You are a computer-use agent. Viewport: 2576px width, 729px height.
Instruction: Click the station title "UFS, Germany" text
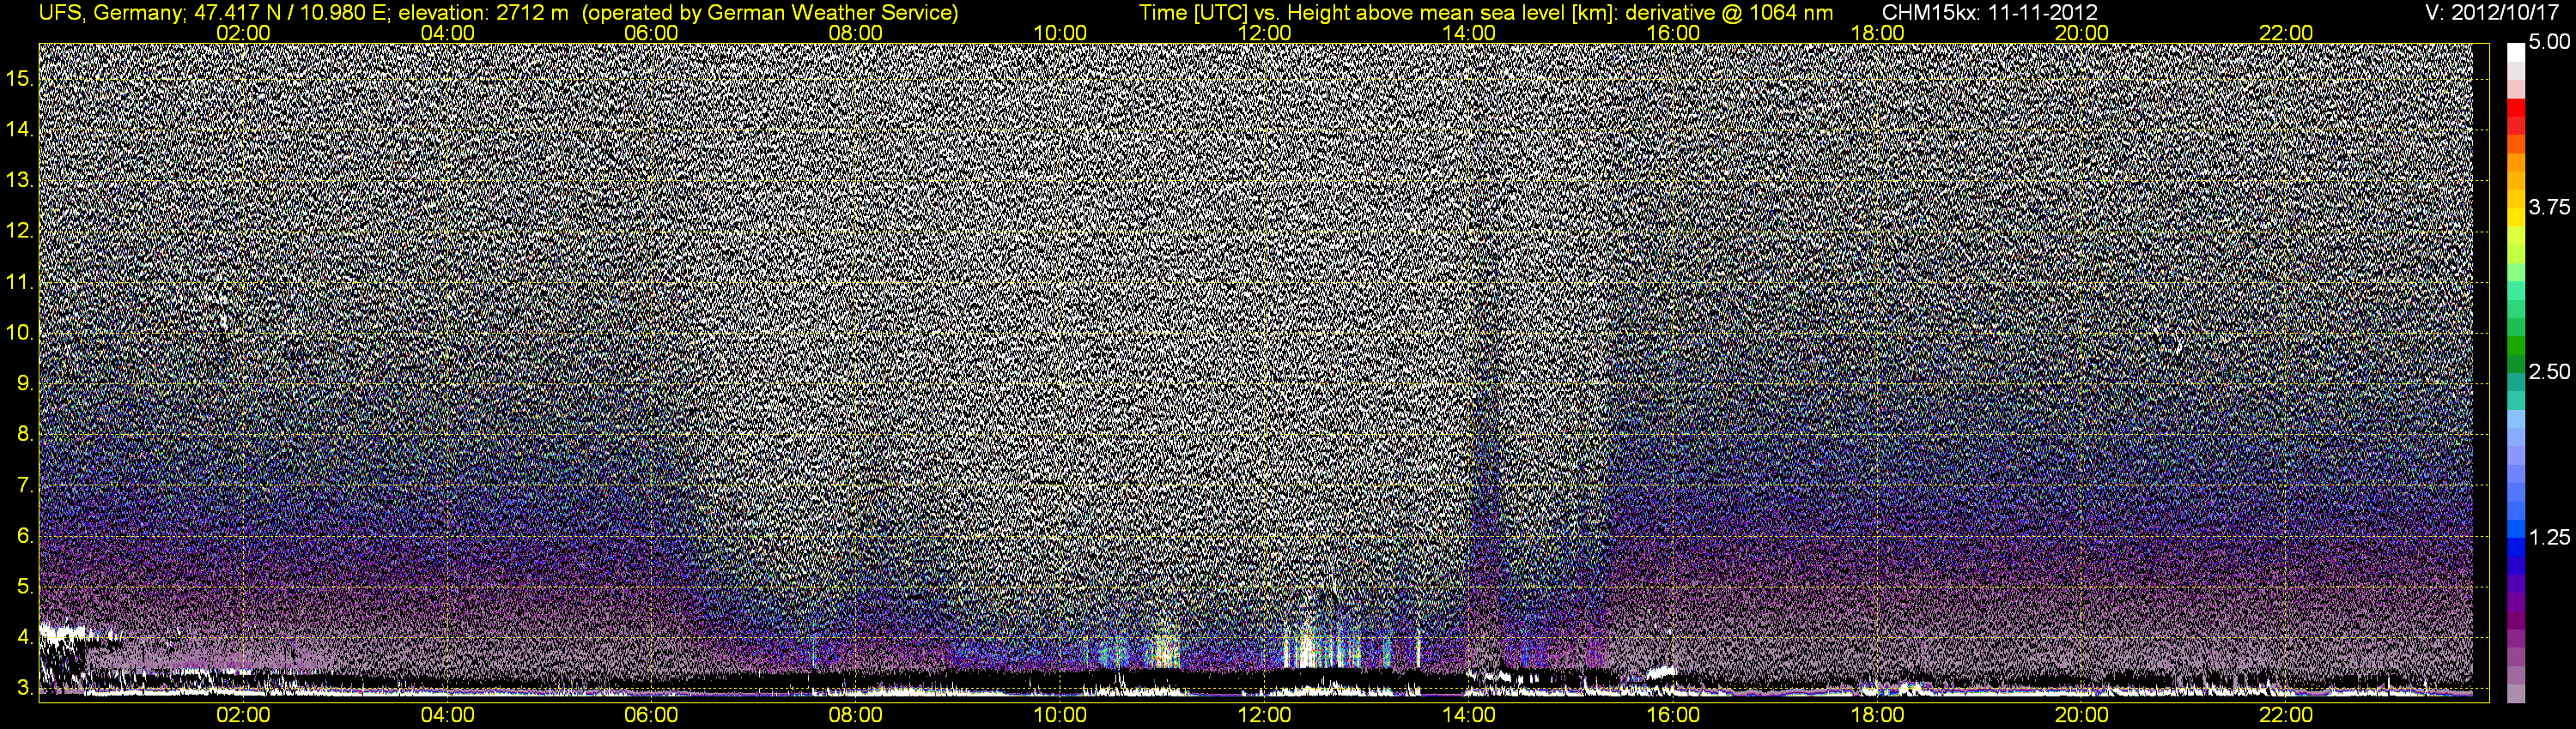[111, 13]
